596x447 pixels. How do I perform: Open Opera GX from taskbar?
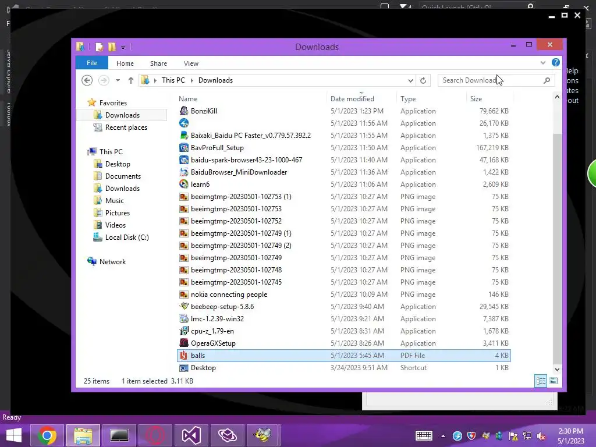(x=155, y=435)
